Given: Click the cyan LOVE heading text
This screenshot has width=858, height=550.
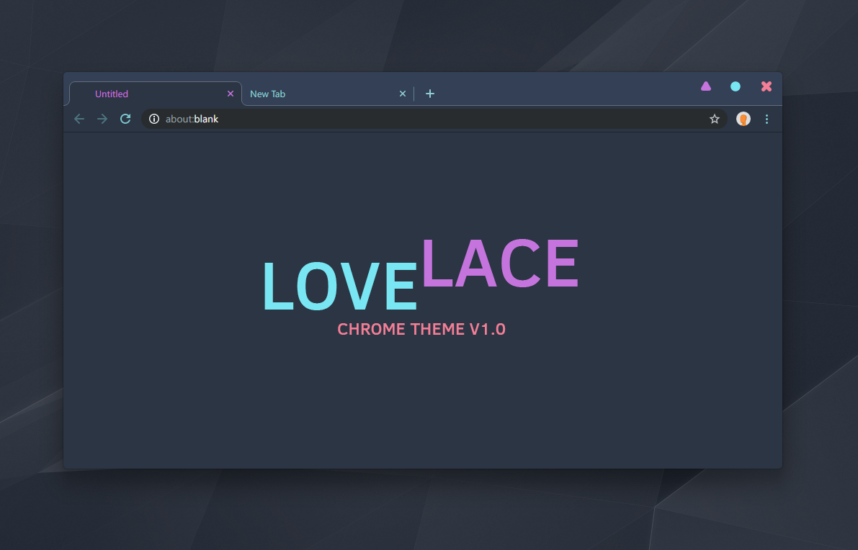Looking at the screenshot, I should [x=339, y=287].
